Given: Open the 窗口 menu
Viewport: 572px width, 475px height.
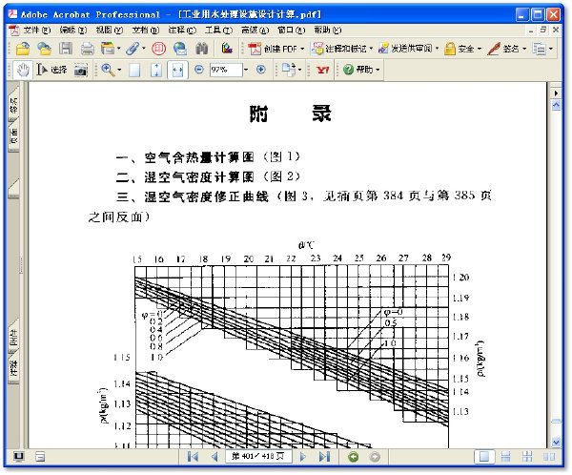Looking at the screenshot, I should pos(292,30).
